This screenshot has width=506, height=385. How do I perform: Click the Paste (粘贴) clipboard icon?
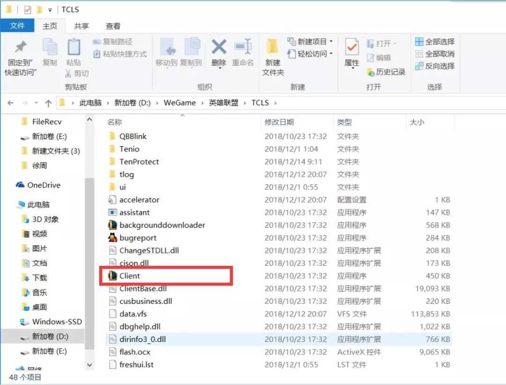(74, 47)
